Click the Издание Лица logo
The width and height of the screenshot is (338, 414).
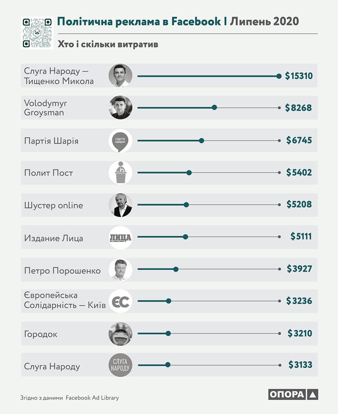coord(120,238)
